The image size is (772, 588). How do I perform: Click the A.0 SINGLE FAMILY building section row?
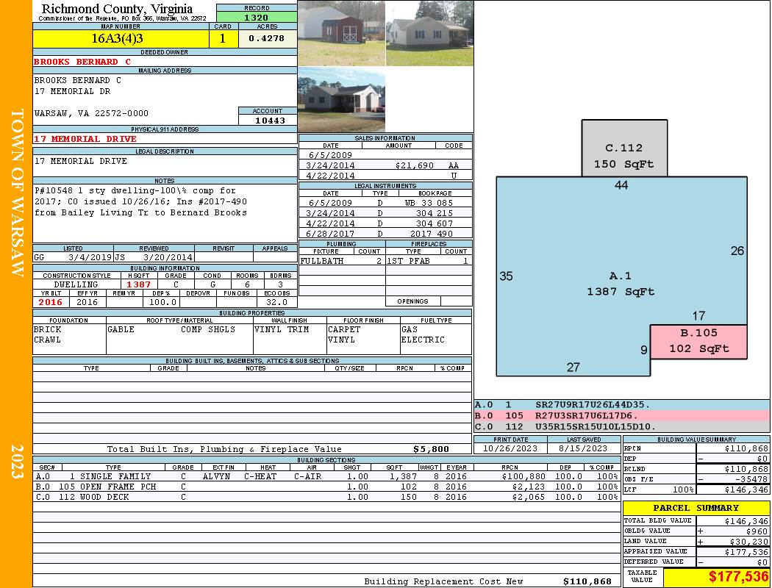(x=327, y=476)
